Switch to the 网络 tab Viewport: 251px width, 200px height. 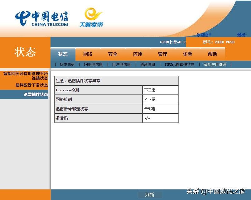click(88, 54)
